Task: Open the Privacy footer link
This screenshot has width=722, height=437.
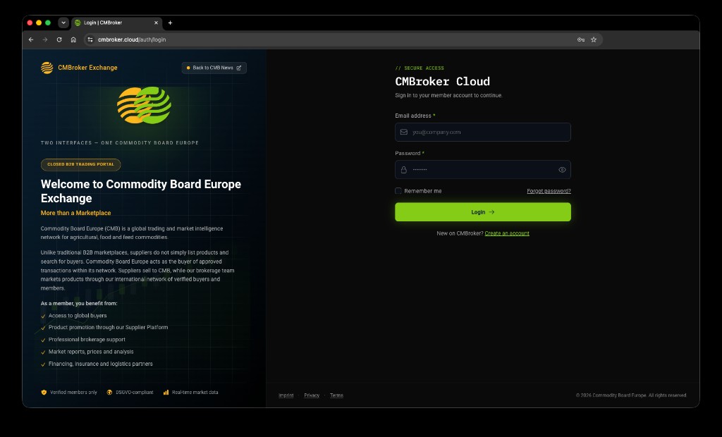Action: coord(312,395)
